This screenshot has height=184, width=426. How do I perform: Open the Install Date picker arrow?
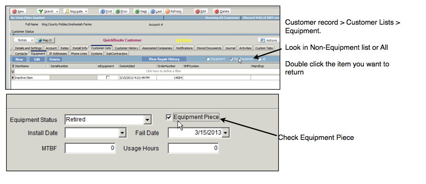122,133
